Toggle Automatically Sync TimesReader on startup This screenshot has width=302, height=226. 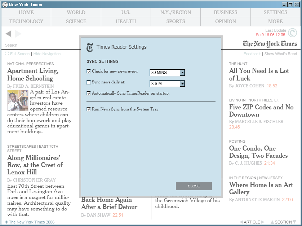coord(89,93)
